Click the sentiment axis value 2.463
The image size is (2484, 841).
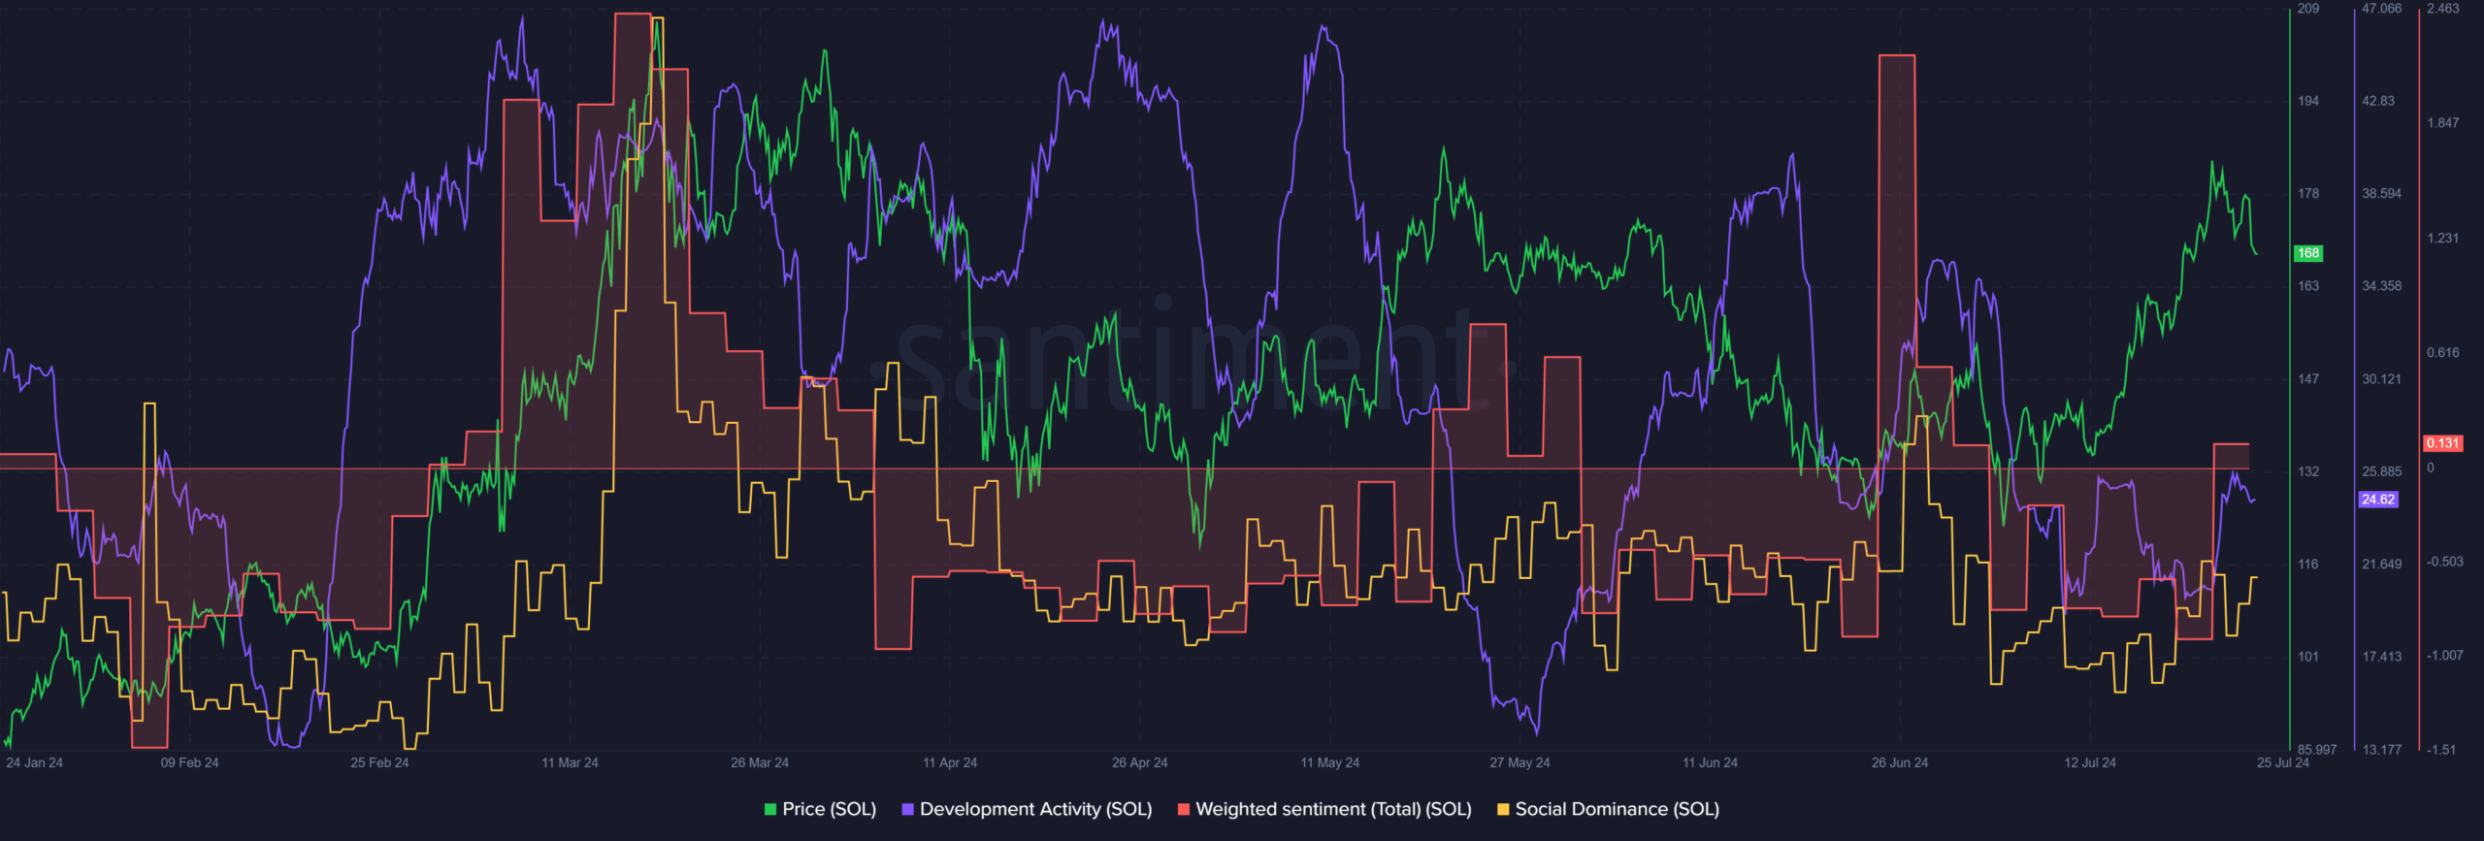2443,9
